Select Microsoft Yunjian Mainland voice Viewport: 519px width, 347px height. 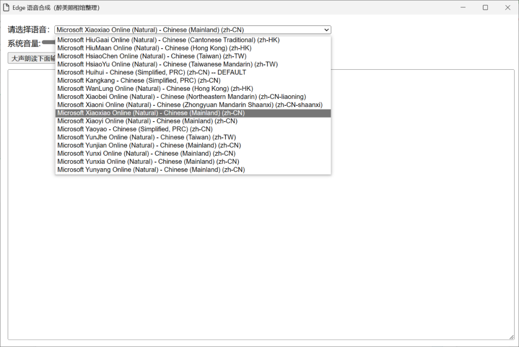tap(193, 145)
